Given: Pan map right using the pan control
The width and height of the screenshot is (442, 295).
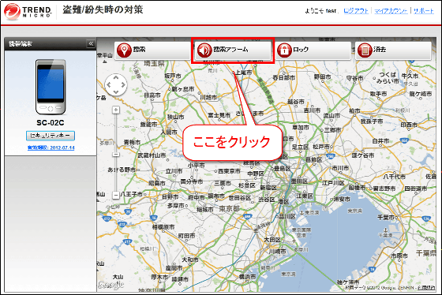Looking at the screenshot, I should [x=123, y=84].
